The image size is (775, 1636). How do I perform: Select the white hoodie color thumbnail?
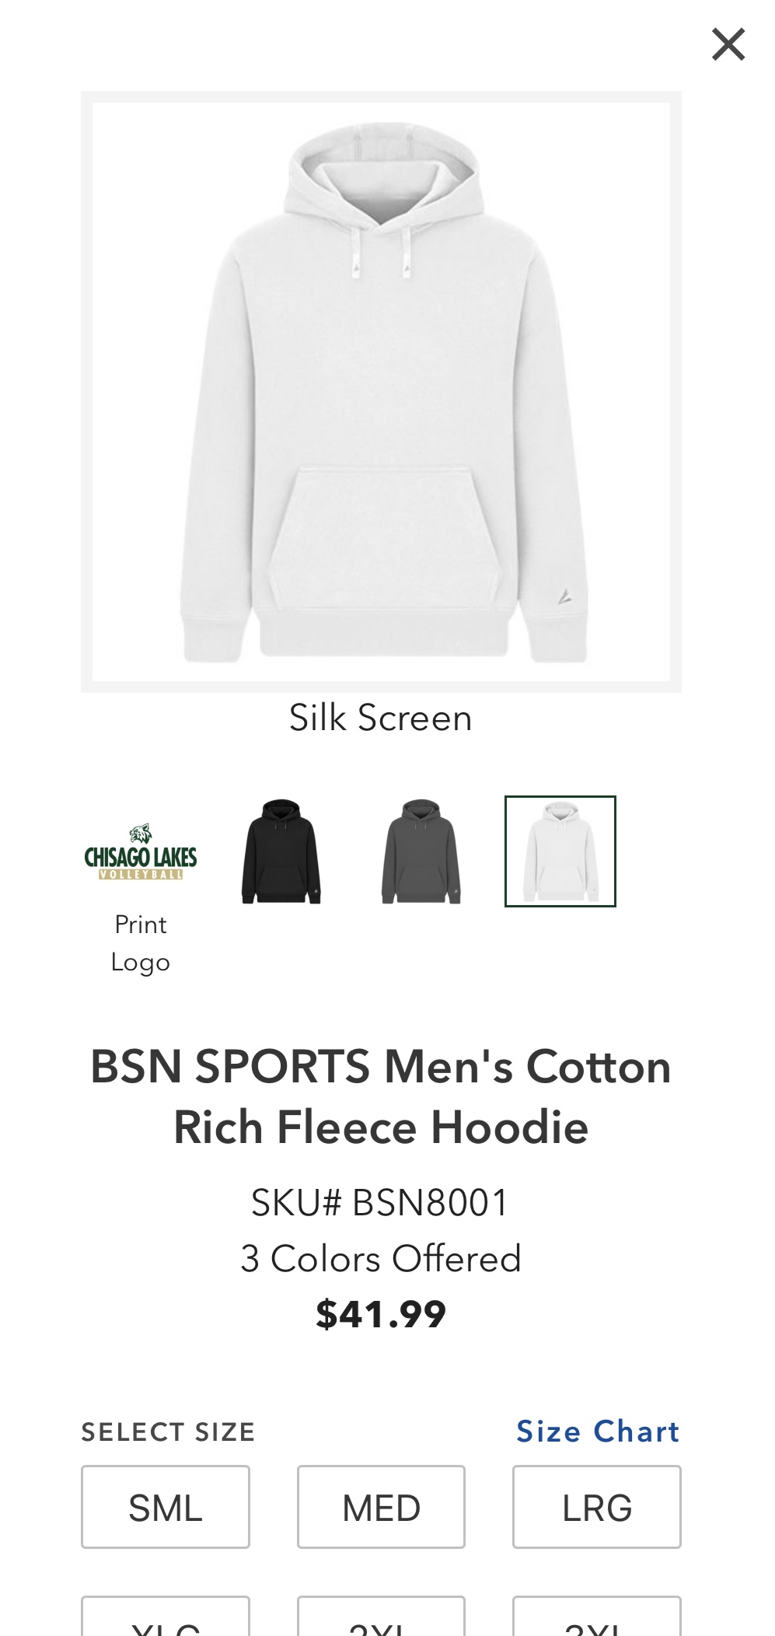point(560,851)
